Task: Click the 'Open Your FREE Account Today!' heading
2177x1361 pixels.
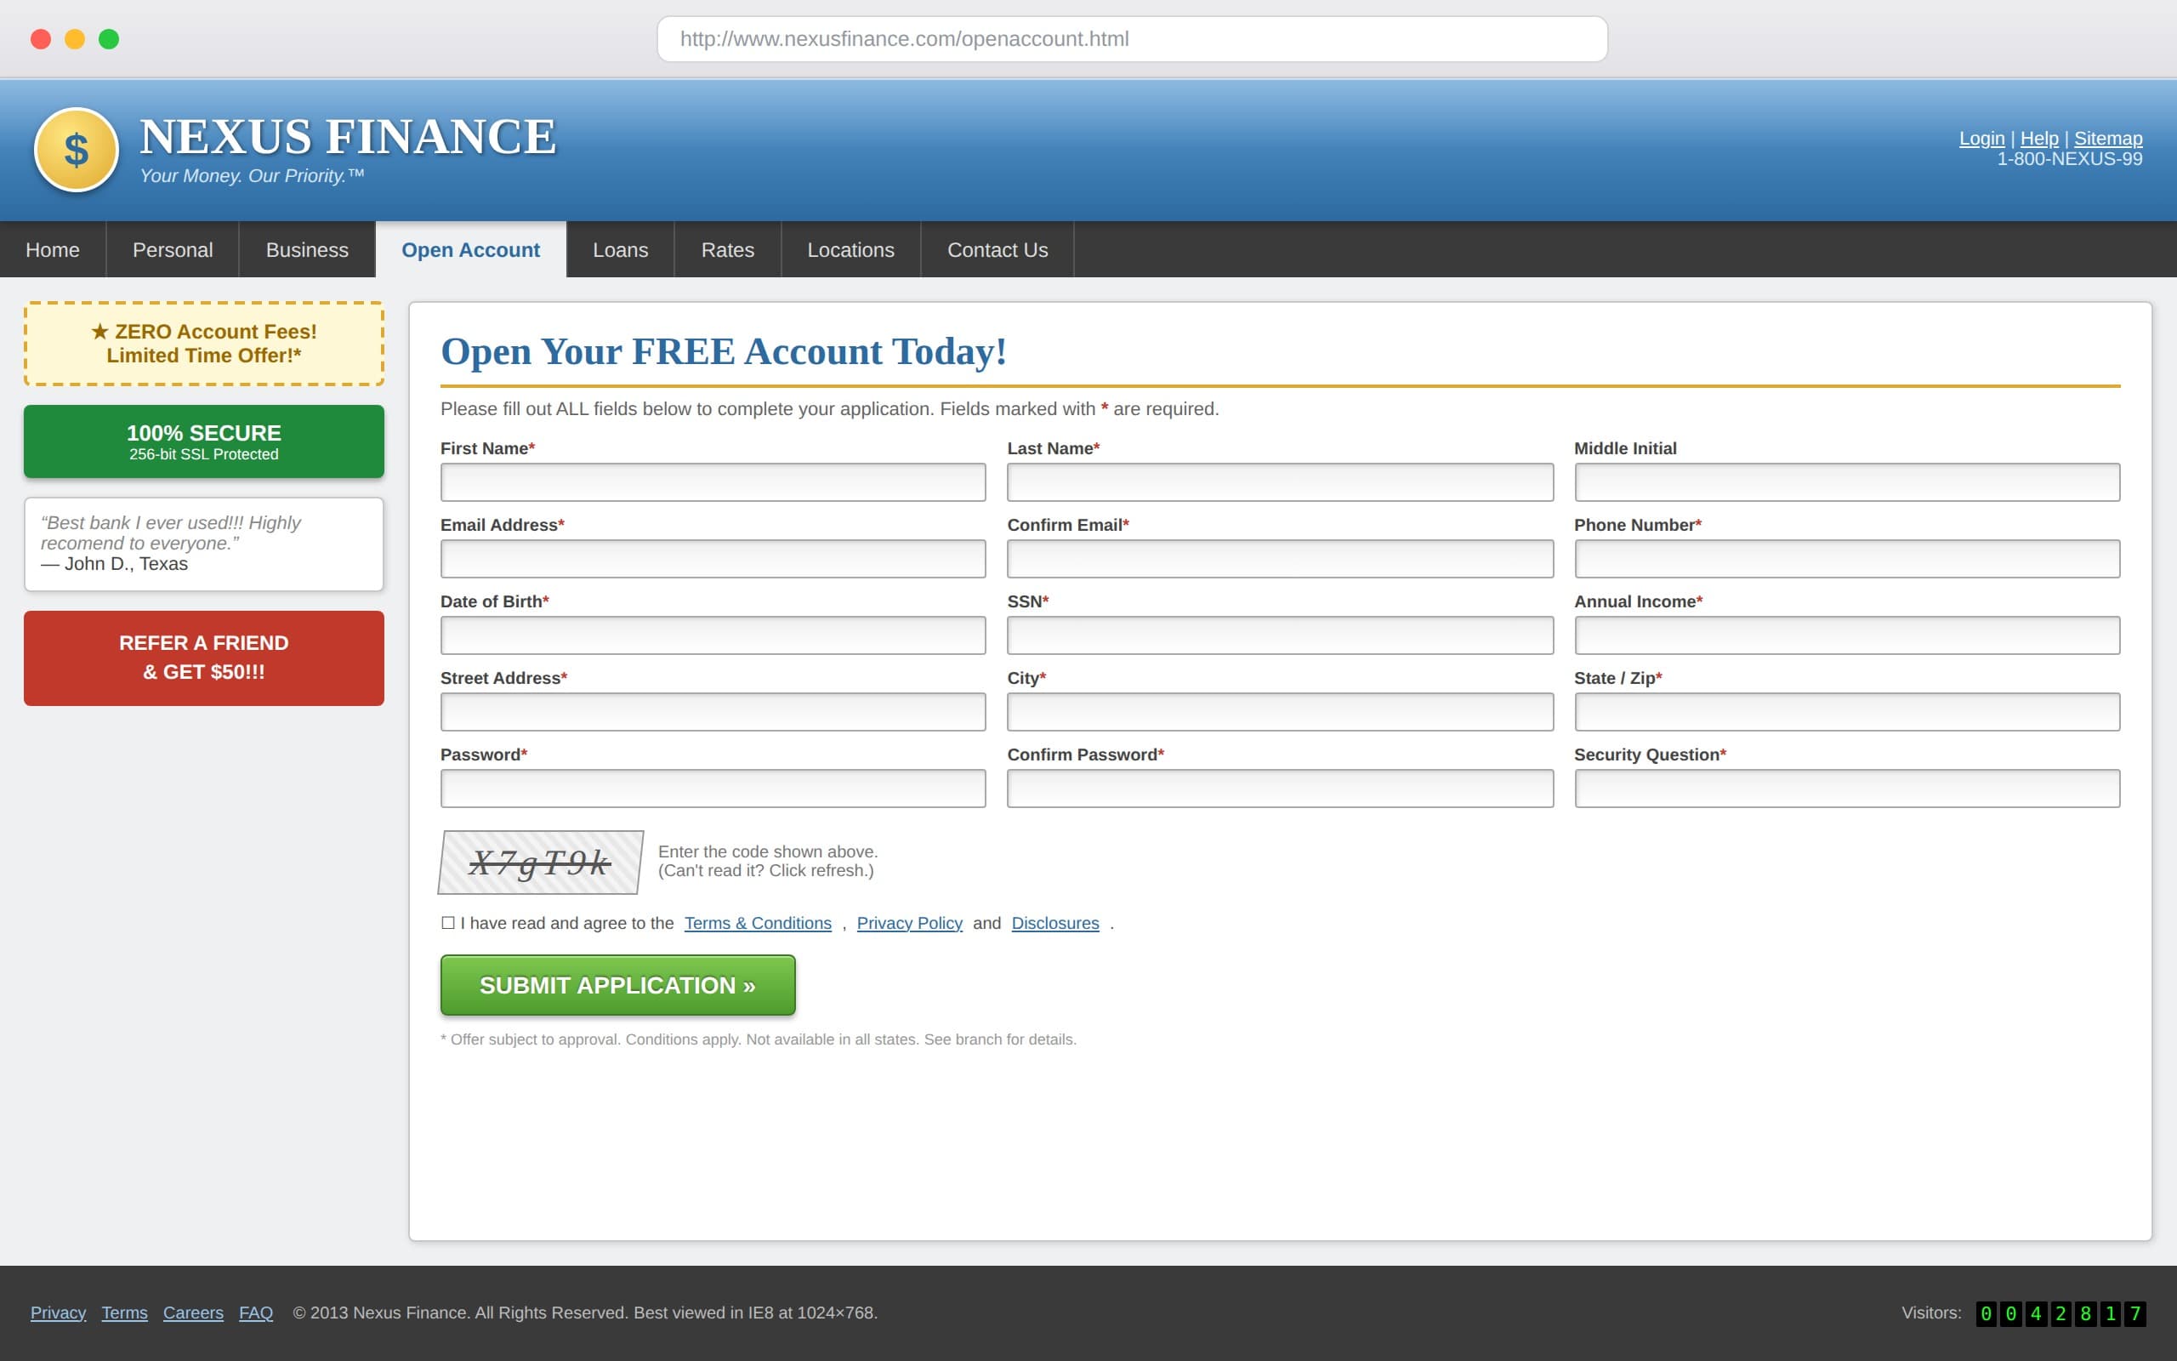Action: tap(724, 351)
